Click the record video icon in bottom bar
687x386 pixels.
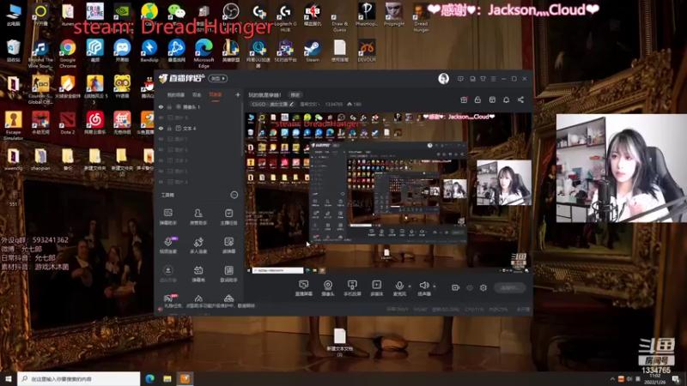point(455,287)
